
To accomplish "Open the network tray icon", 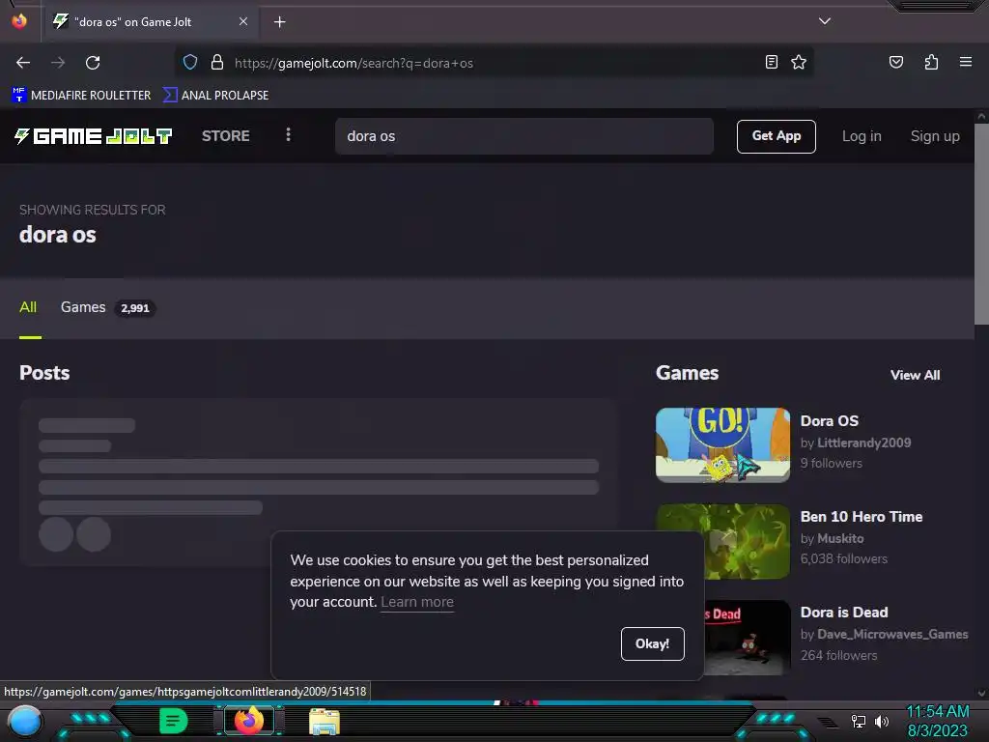I will pos(859,721).
